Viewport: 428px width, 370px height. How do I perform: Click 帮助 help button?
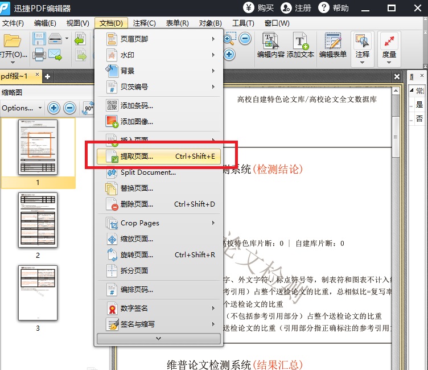[334, 8]
